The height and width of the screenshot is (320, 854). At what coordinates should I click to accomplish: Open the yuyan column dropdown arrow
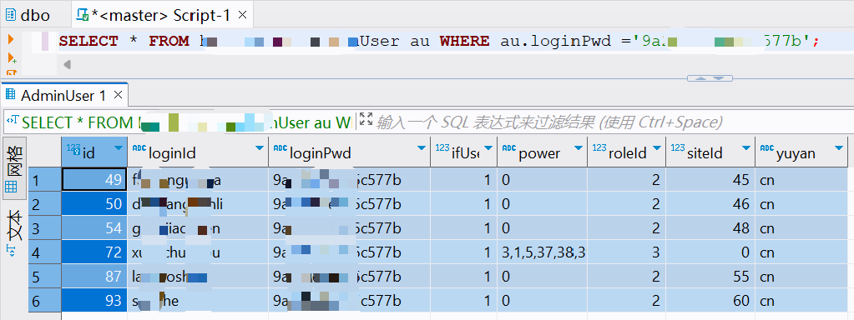pos(838,147)
